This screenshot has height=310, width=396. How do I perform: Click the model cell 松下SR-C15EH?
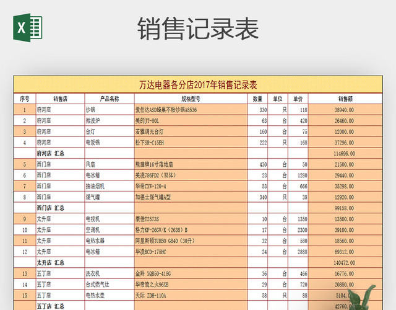191,143
